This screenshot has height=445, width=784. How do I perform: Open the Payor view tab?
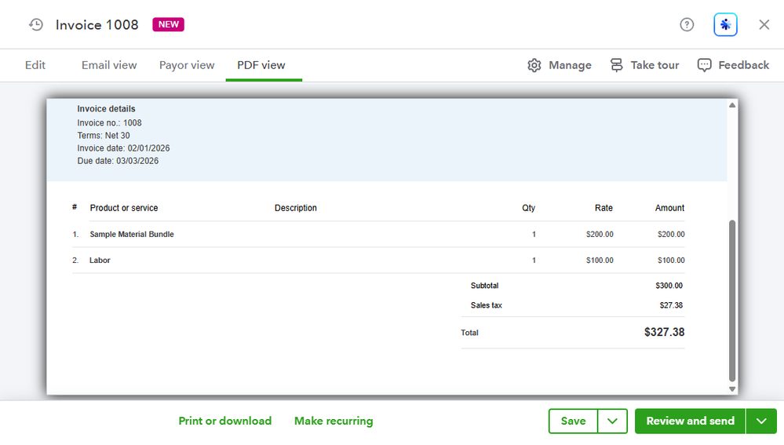point(187,65)
